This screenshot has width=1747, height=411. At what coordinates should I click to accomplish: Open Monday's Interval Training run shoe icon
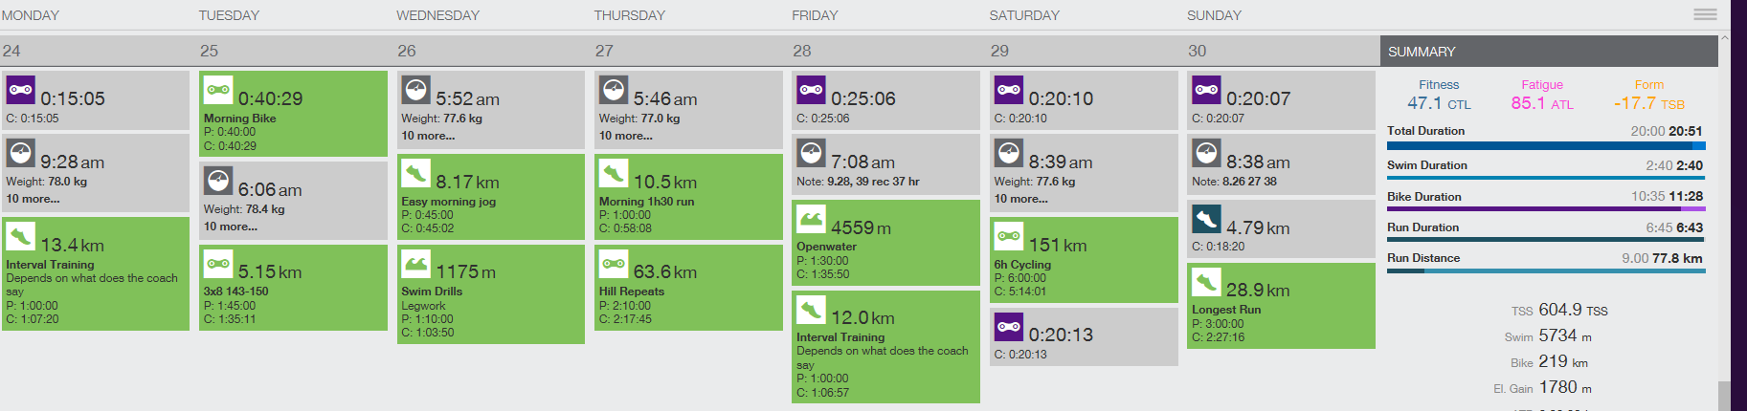[x=21, y=236]
